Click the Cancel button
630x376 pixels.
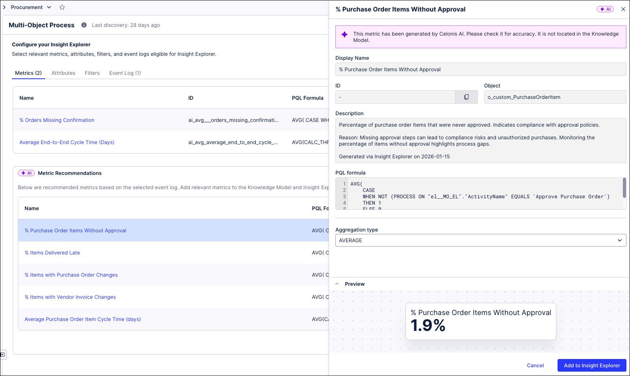click(x=535, y=365)
